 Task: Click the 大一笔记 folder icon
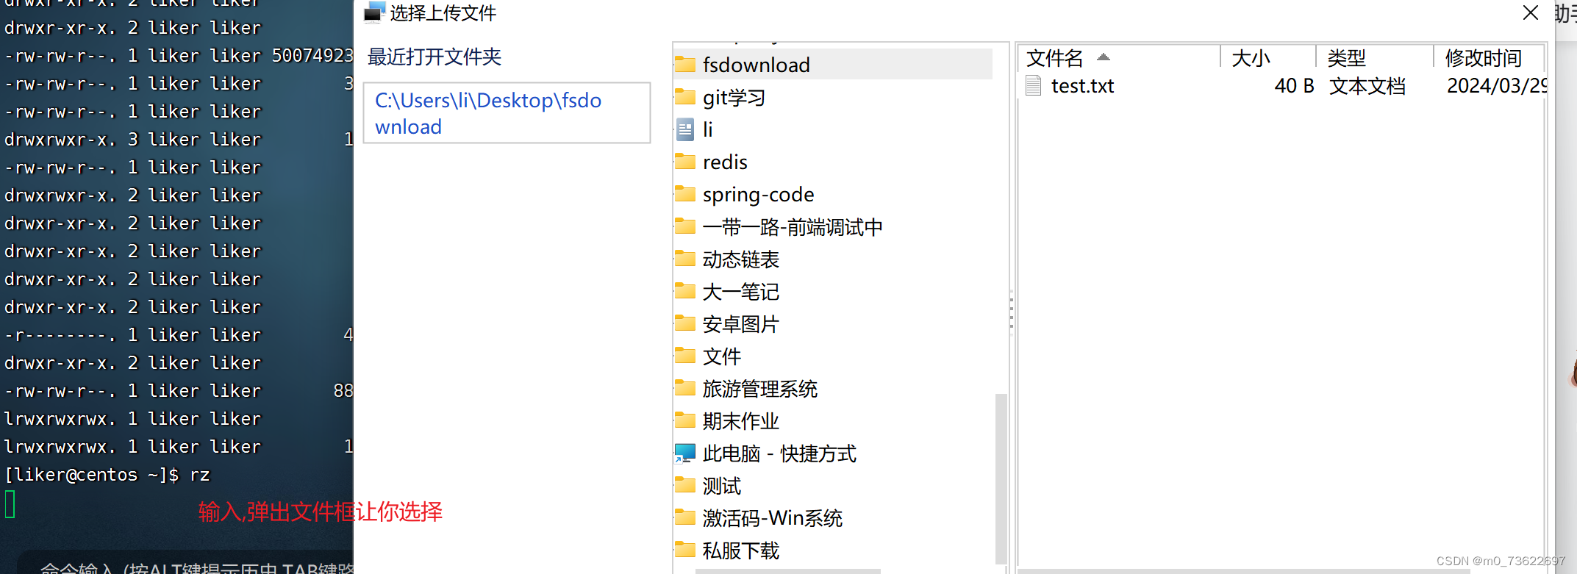tap(685, 291)
